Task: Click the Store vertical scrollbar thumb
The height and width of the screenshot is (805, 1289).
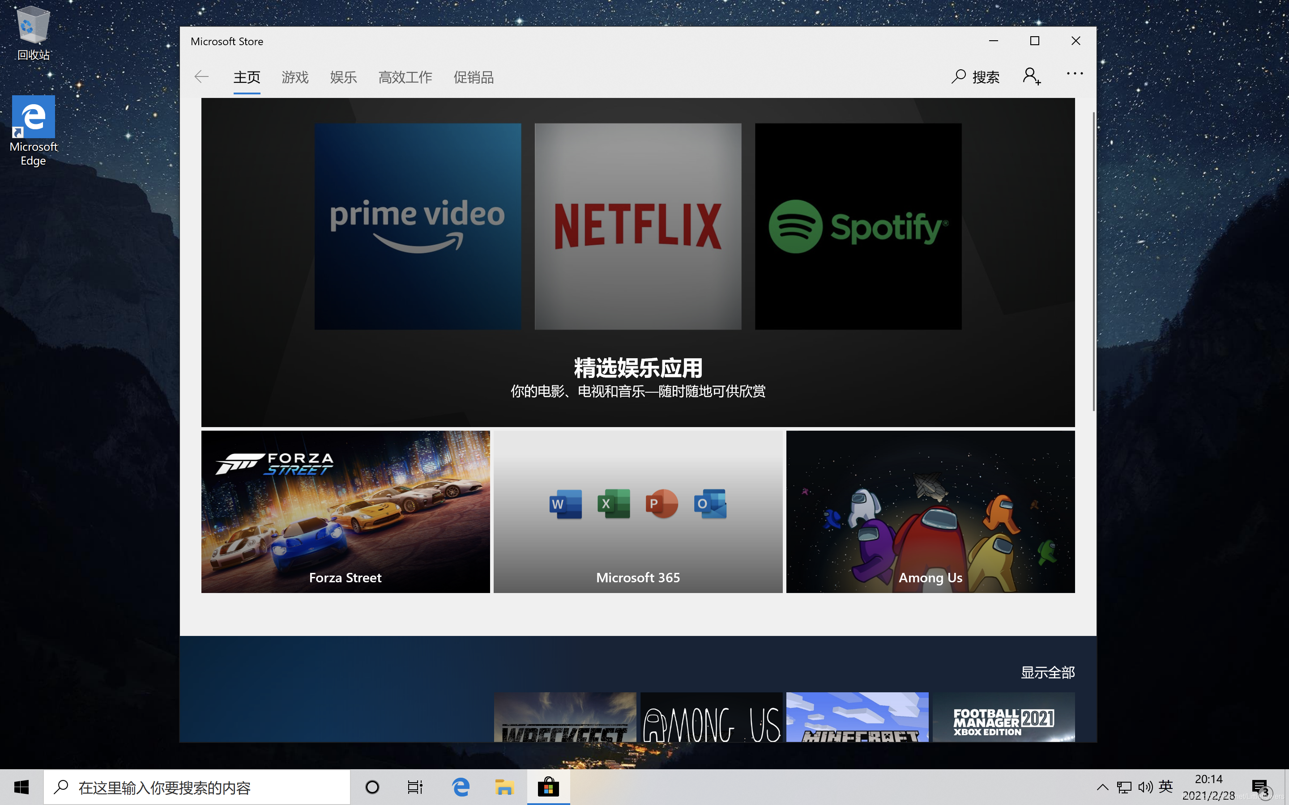Action: 1093,261
